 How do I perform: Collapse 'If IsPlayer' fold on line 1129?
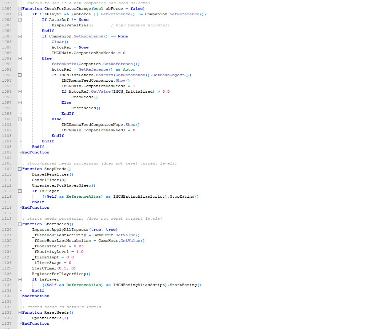click(x=20, y=279)
